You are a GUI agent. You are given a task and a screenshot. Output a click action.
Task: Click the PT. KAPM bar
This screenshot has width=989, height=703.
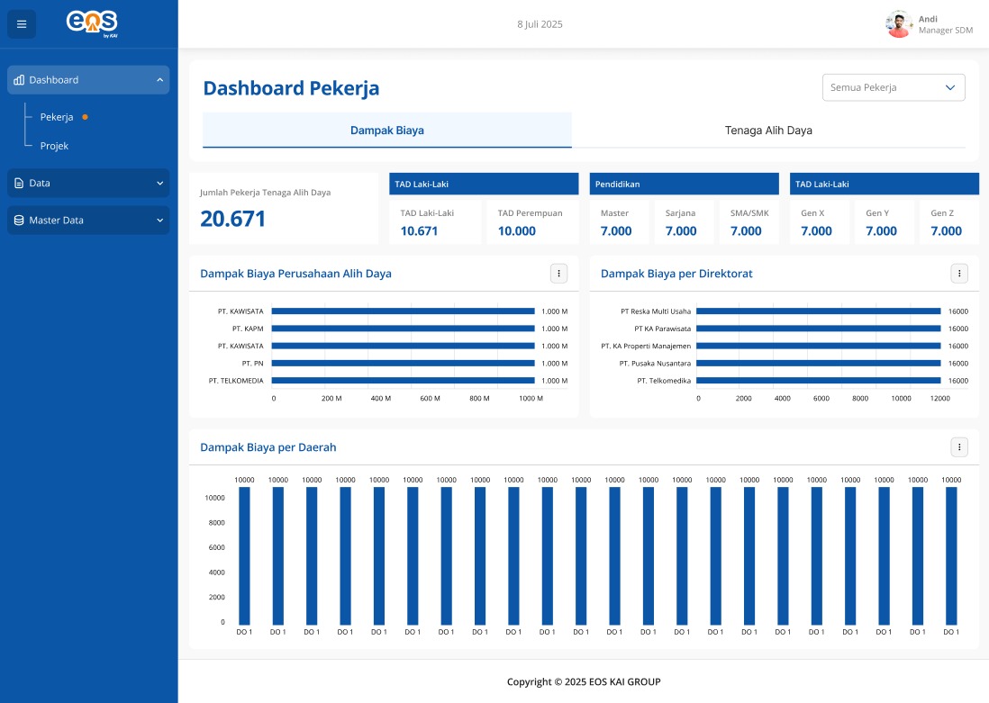[403, 329]
